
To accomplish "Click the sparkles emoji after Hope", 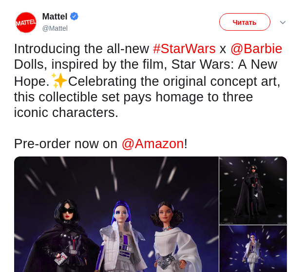I will (59, 81).
